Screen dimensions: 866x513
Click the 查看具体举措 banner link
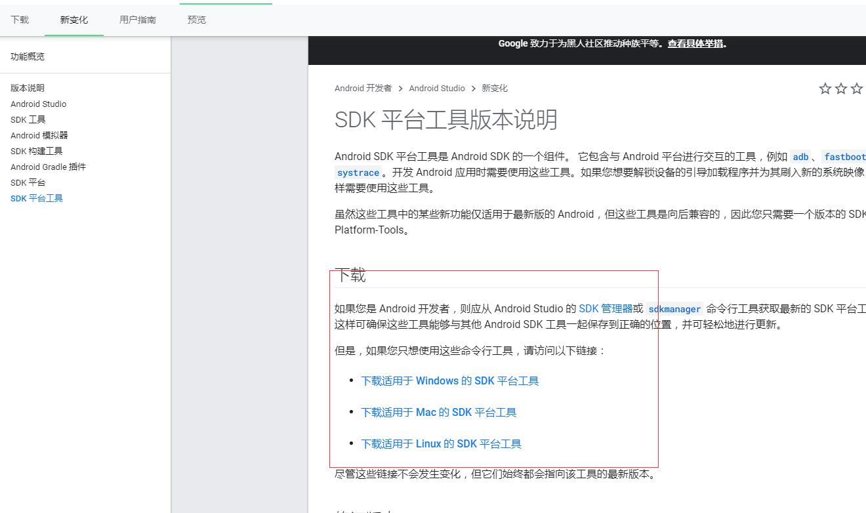[695, 43]
